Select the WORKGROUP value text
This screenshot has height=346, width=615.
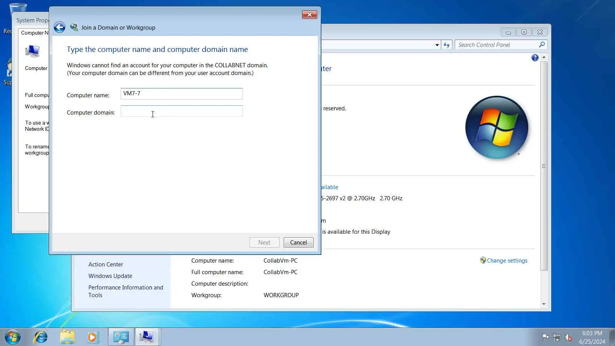[281, 295]
